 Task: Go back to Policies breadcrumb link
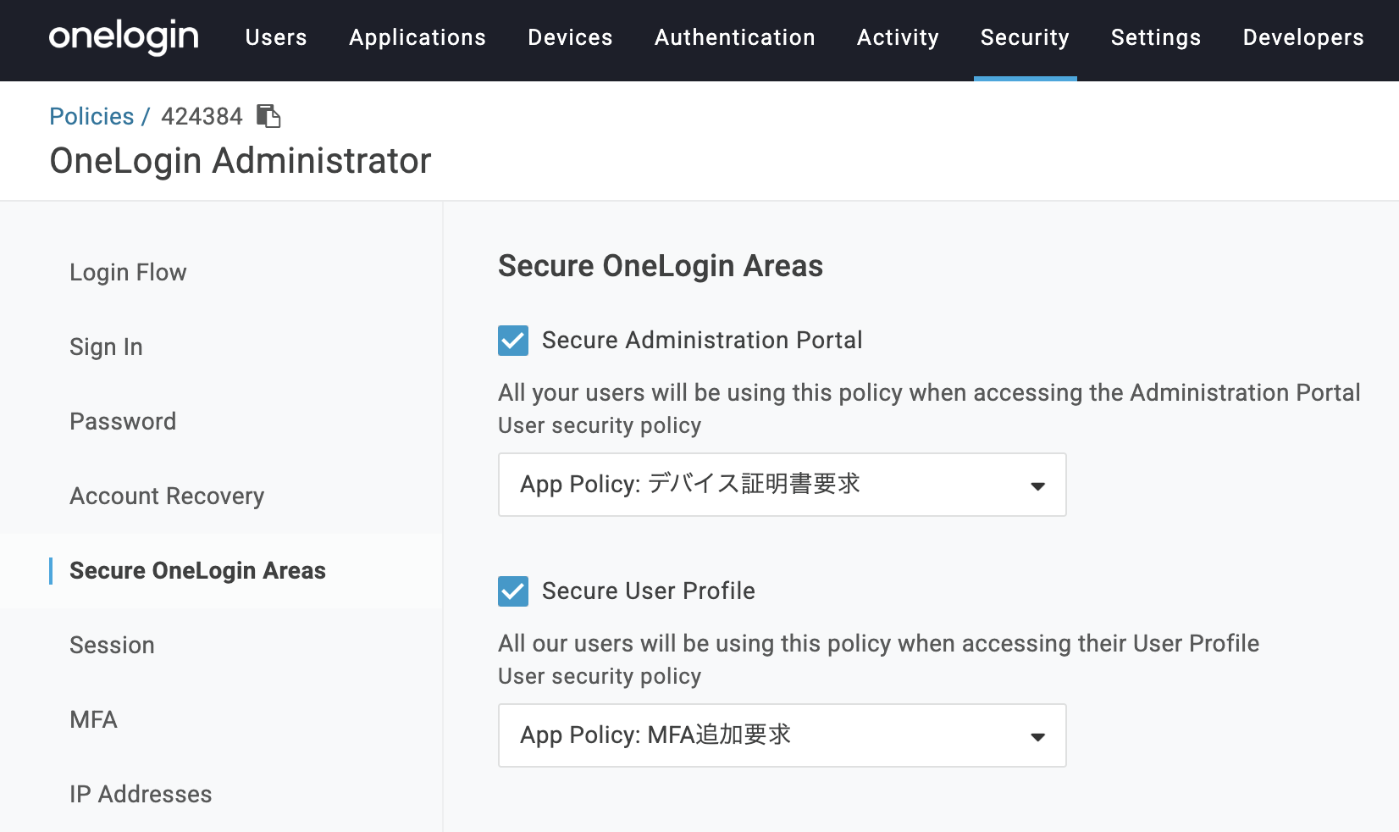[x=91, y=116]
